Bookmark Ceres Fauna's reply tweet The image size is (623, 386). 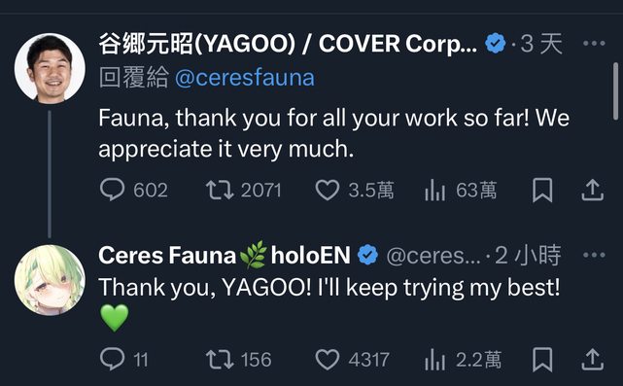[542, 360]
